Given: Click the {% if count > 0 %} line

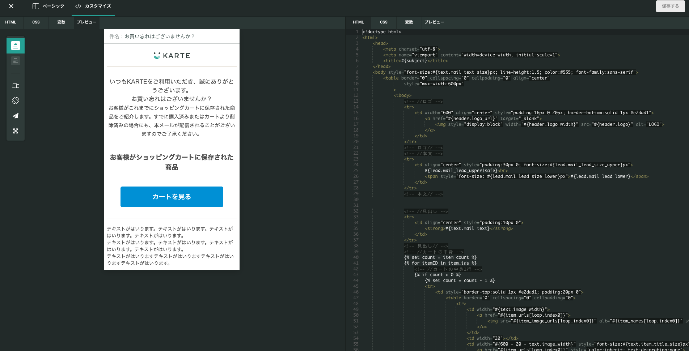Looking at the screenshot, I should [438, 275].
